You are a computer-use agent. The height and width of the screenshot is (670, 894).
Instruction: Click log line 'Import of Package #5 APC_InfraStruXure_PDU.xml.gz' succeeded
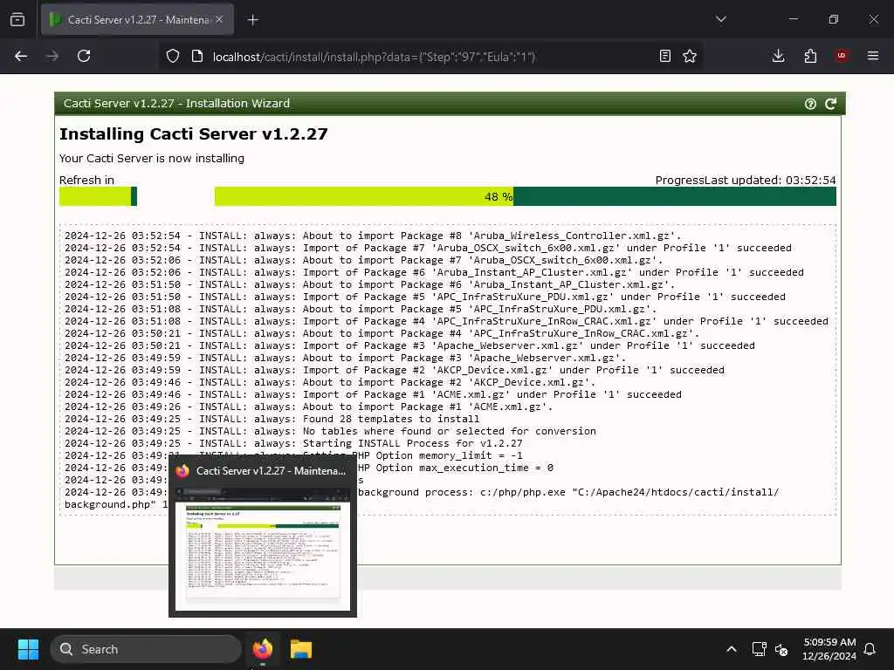pyautogui.click(x=425, y=297)
